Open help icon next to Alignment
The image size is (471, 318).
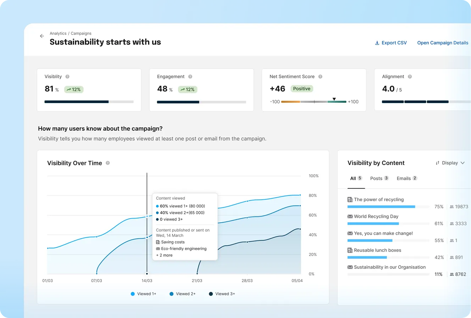click(410, 76)
